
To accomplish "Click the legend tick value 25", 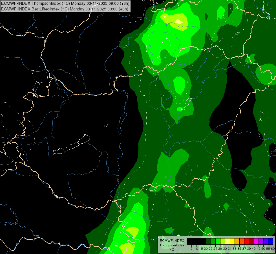I will tap(211, 249).
